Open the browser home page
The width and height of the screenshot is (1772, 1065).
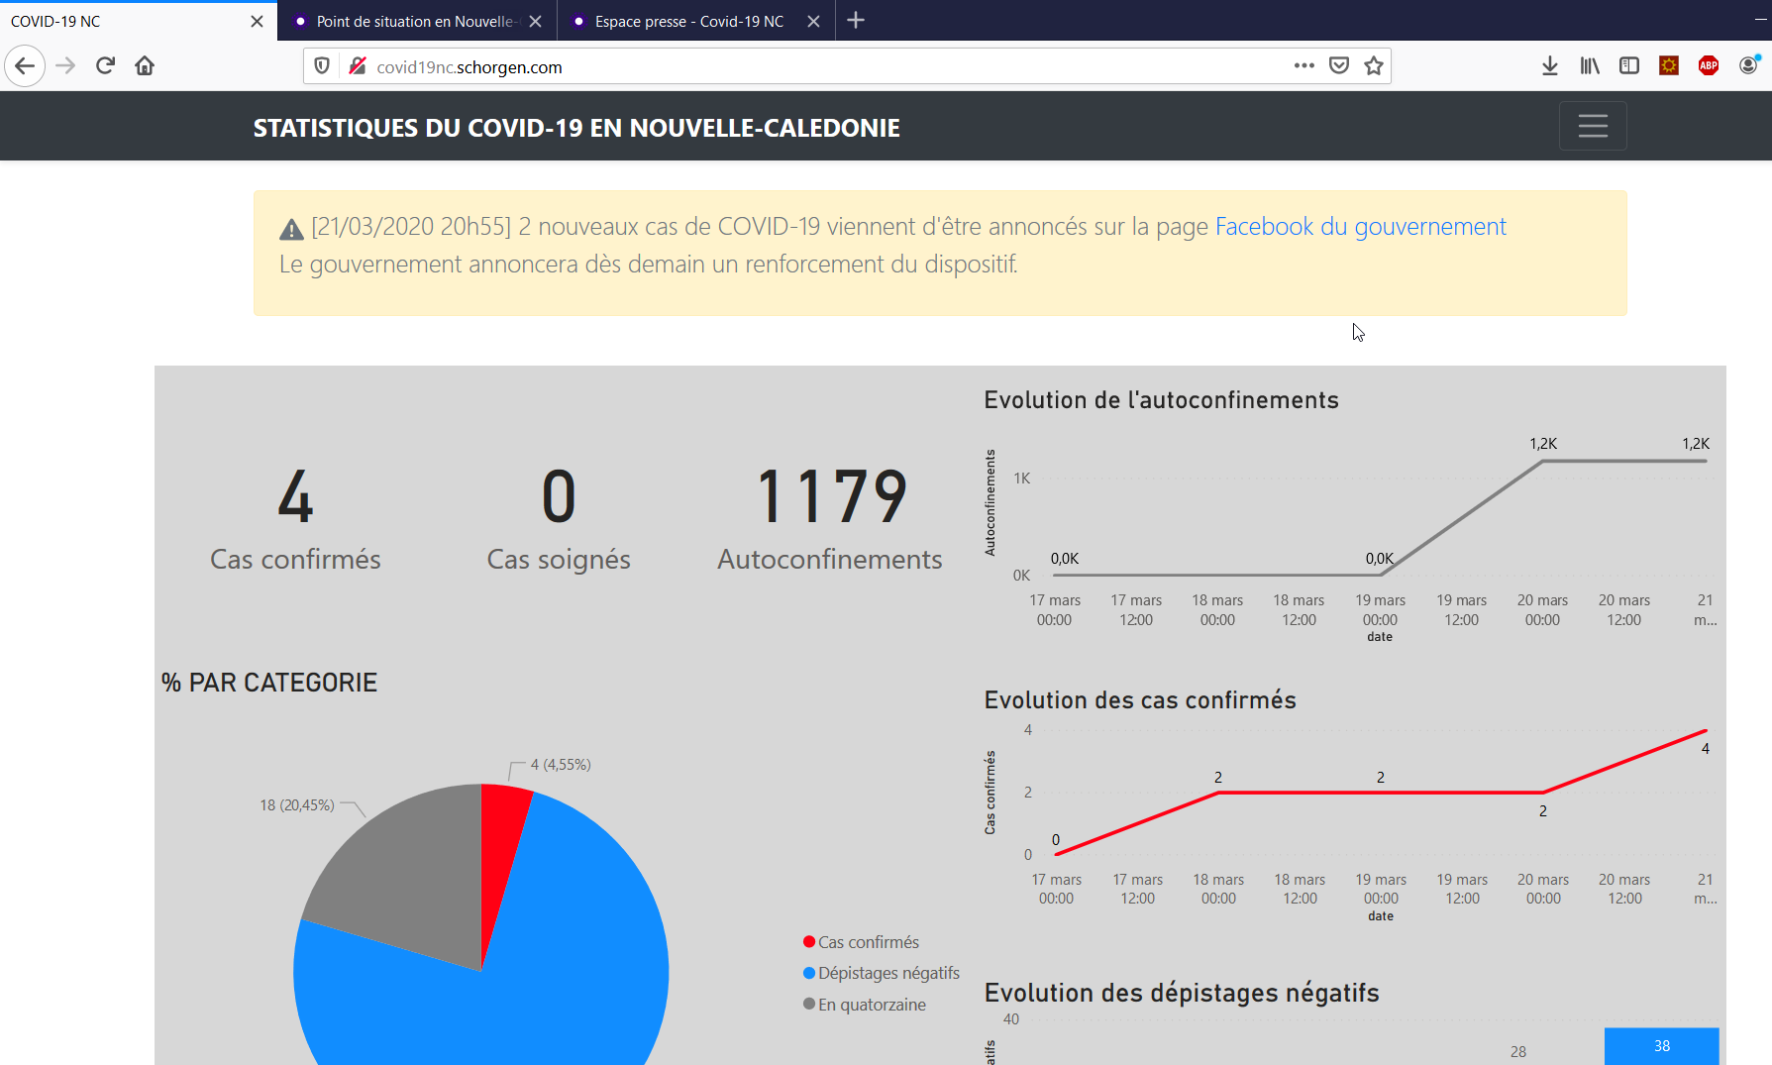click(x=145, y=66)
